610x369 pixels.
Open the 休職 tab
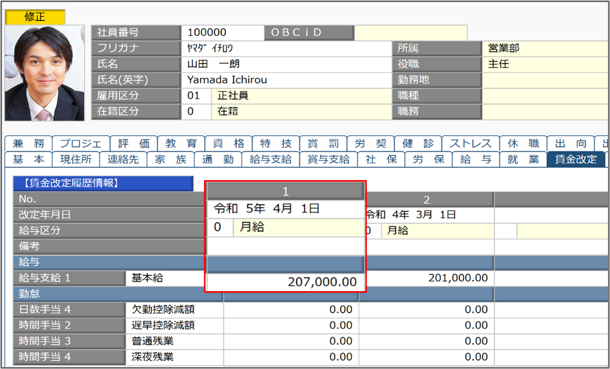click(x=523, y=143)
